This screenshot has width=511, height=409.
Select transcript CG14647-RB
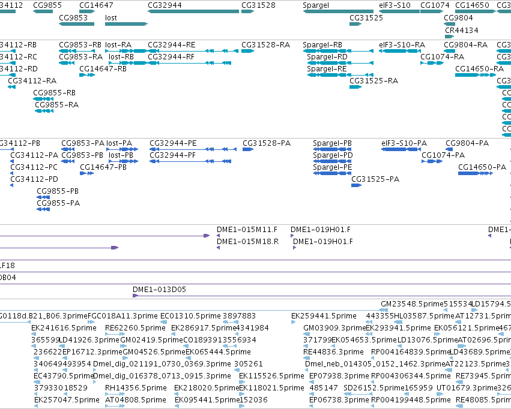pyautogui.click(x=103, y=68)
